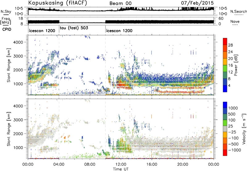Select the CPID row label

7,29
